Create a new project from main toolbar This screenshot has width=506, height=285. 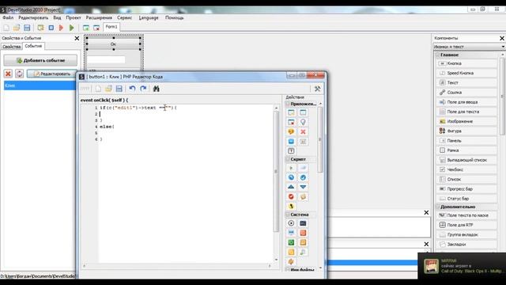pos(6,28)
